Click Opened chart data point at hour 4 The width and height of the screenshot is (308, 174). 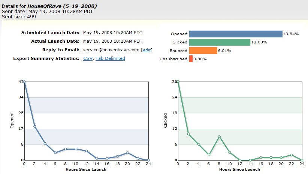[45, 143]
